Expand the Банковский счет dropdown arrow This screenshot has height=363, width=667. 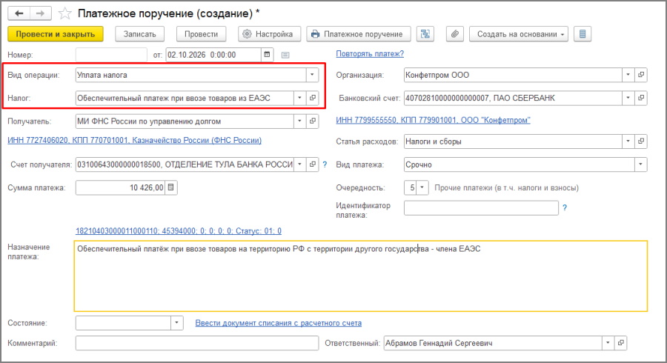628,98
